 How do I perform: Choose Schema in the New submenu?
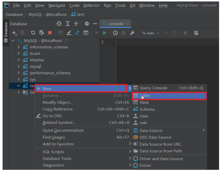click(169, 109)
